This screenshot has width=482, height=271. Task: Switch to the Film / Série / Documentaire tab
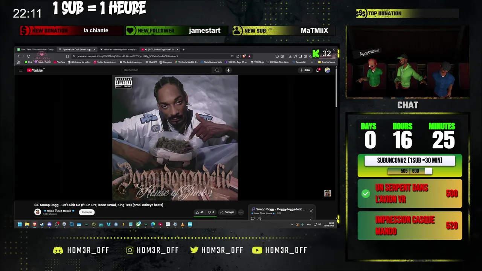tap(36, 49)
